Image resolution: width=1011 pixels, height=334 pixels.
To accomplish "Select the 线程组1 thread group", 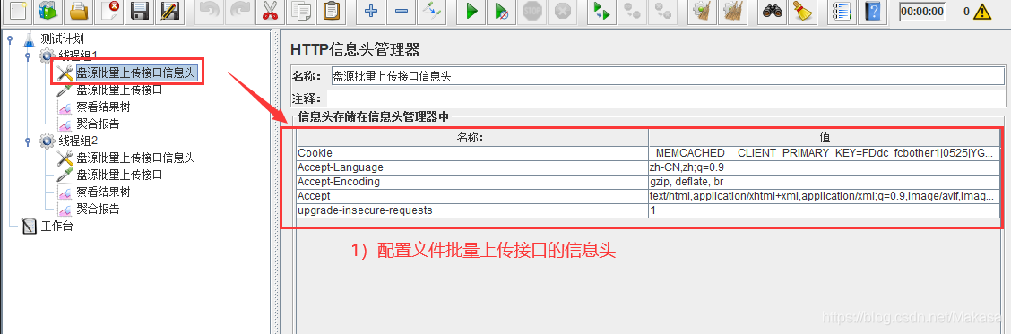I will (x=78, y=56).
